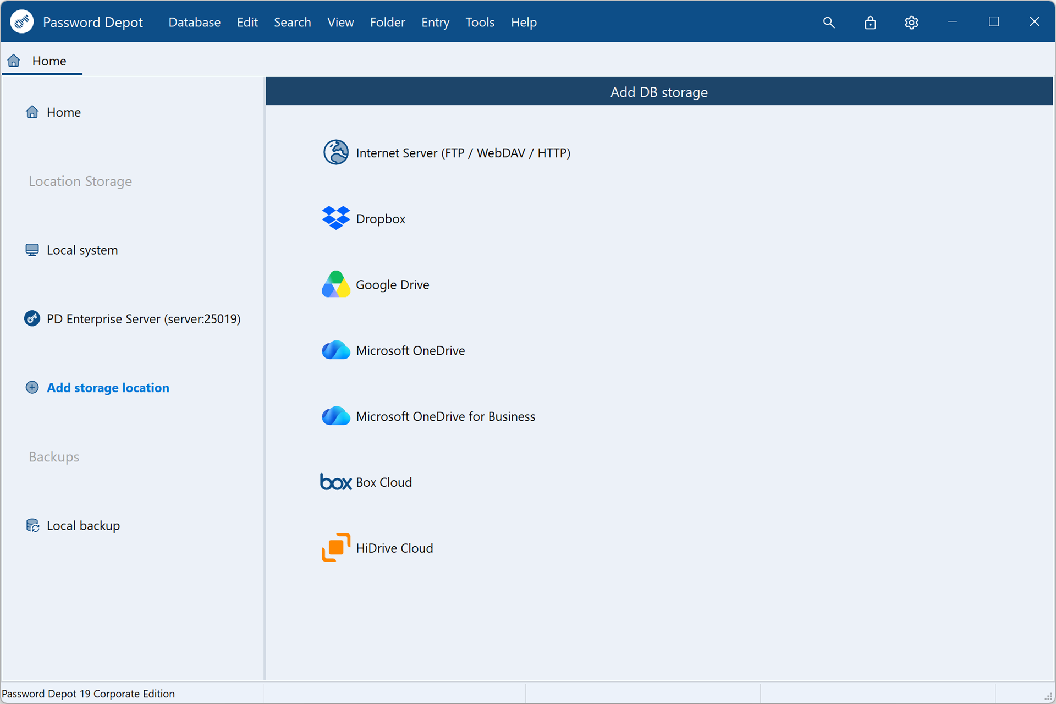Close the Password Depot window
This screenshot has width=1056, height=704.
click(1035, 21)
